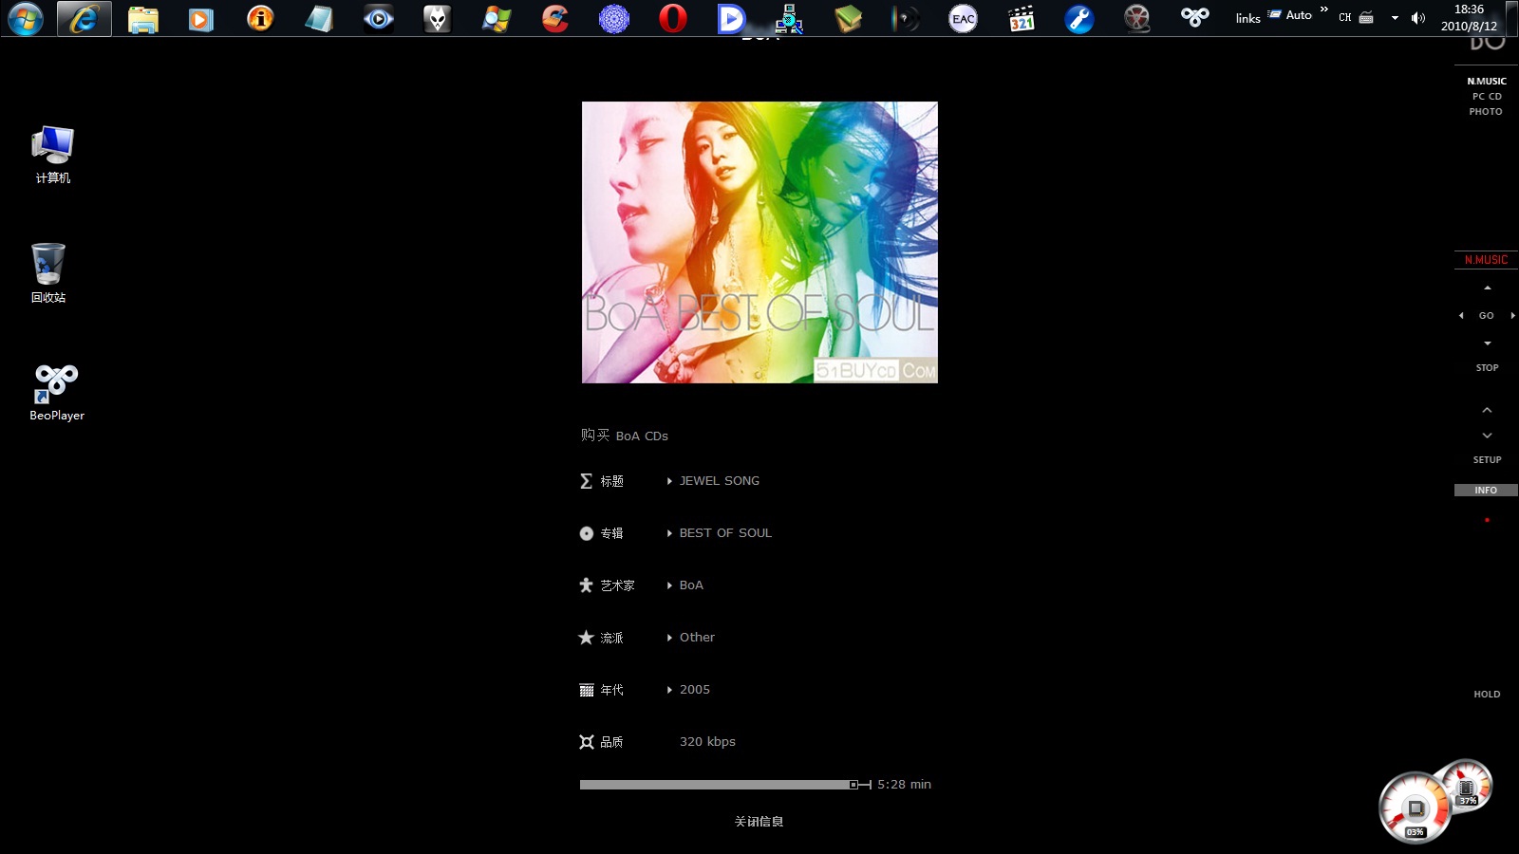Open the Windows Start menu
Image resolution: width=1519 pixels, height=854 pixels.
(26, 18)
